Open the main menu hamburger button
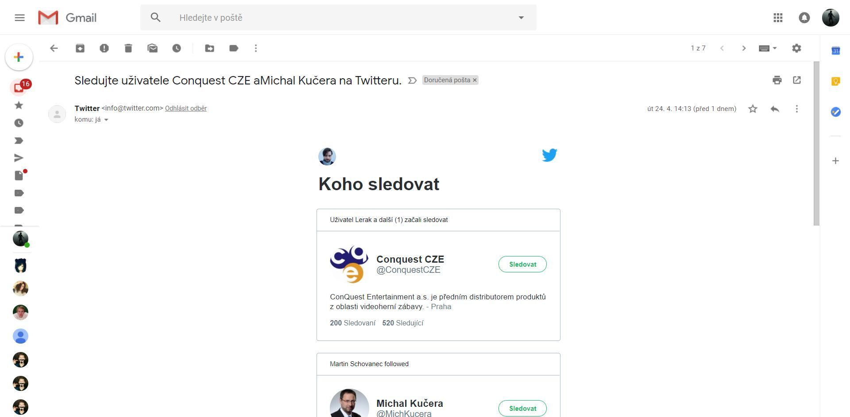The width and height of the screenshot is (850, 417). [19, 18]
